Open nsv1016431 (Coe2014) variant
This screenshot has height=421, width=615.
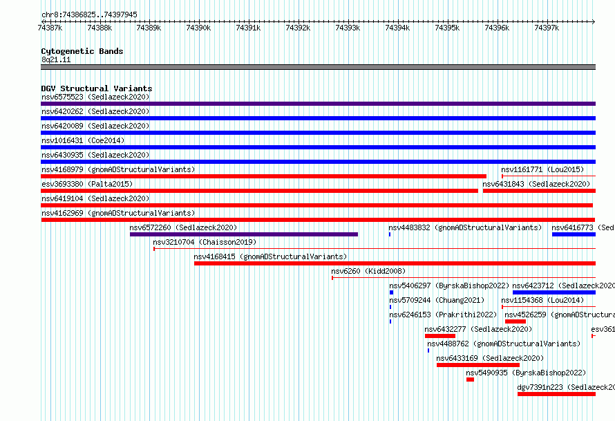click(83, 140)
